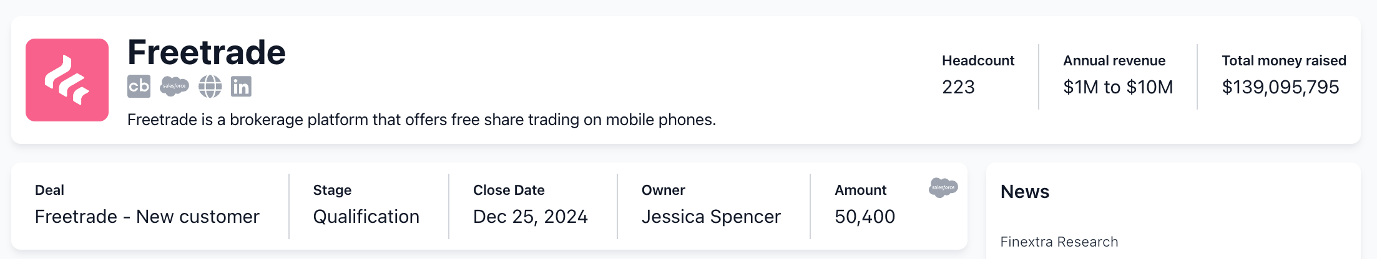1377x259 pixels.
Task: Click the Headcount label
Action: point(978,60)
